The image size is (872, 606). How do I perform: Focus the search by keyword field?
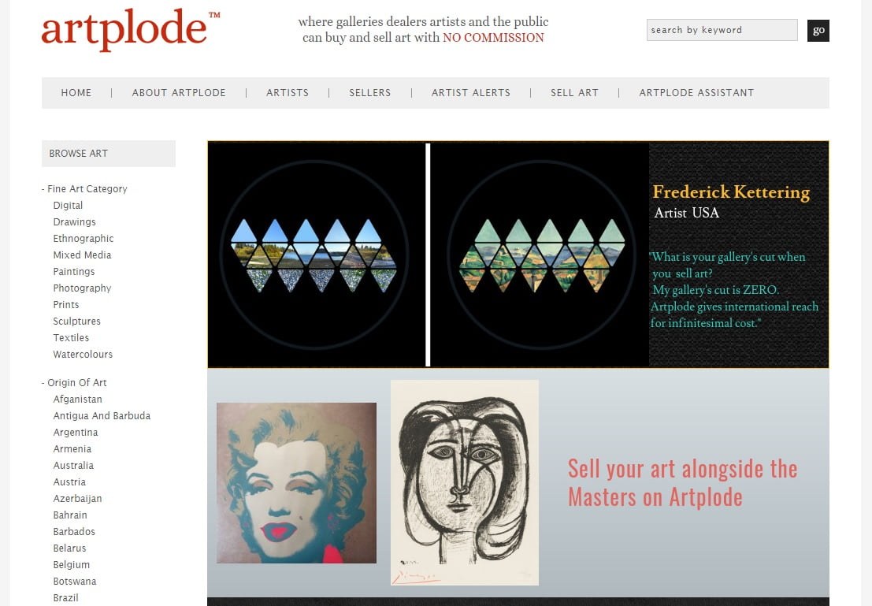(722, 30)
